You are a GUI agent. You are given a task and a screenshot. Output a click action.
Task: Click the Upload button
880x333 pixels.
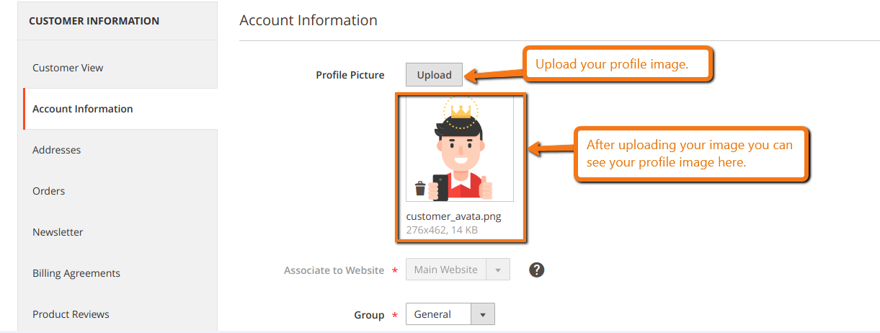(x=434, y=75)
